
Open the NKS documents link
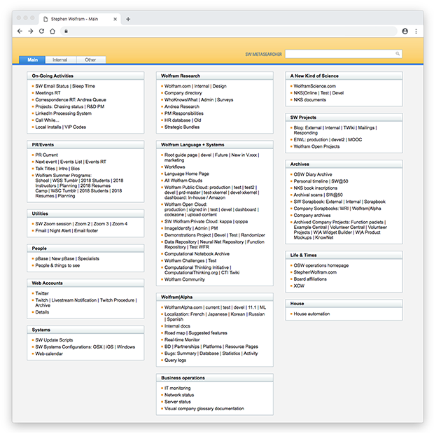309,100
